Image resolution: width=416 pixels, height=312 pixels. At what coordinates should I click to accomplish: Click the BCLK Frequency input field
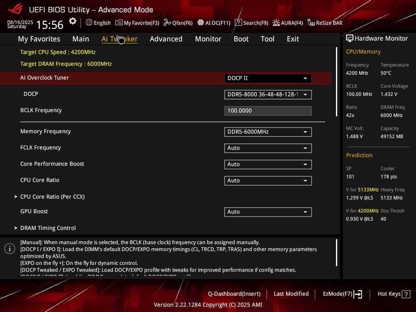tap(268, 110)
